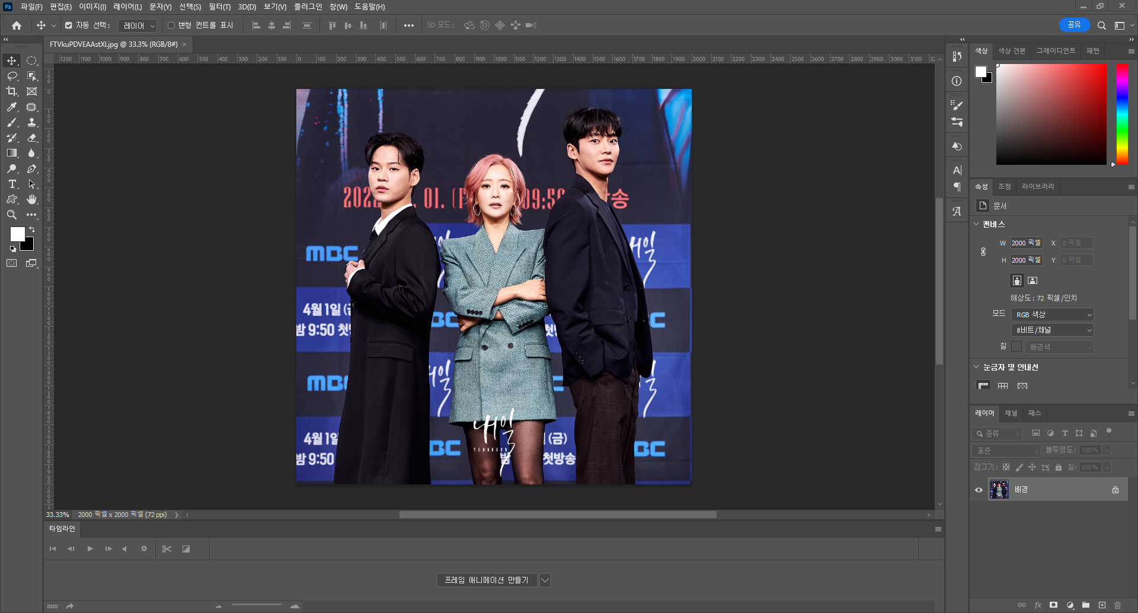Viewport: 1138px width, 613px height.
Task: Toggle the Auto-Select checkbox (자동 선택)
Action: (x=69, y=25)
